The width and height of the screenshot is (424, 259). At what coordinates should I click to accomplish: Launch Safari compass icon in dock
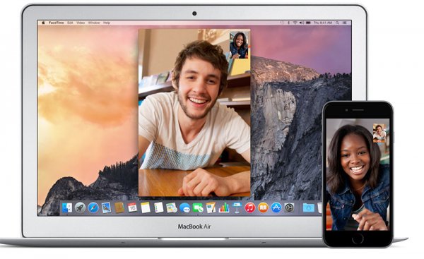pyautogui.click(x=93, y=208)
